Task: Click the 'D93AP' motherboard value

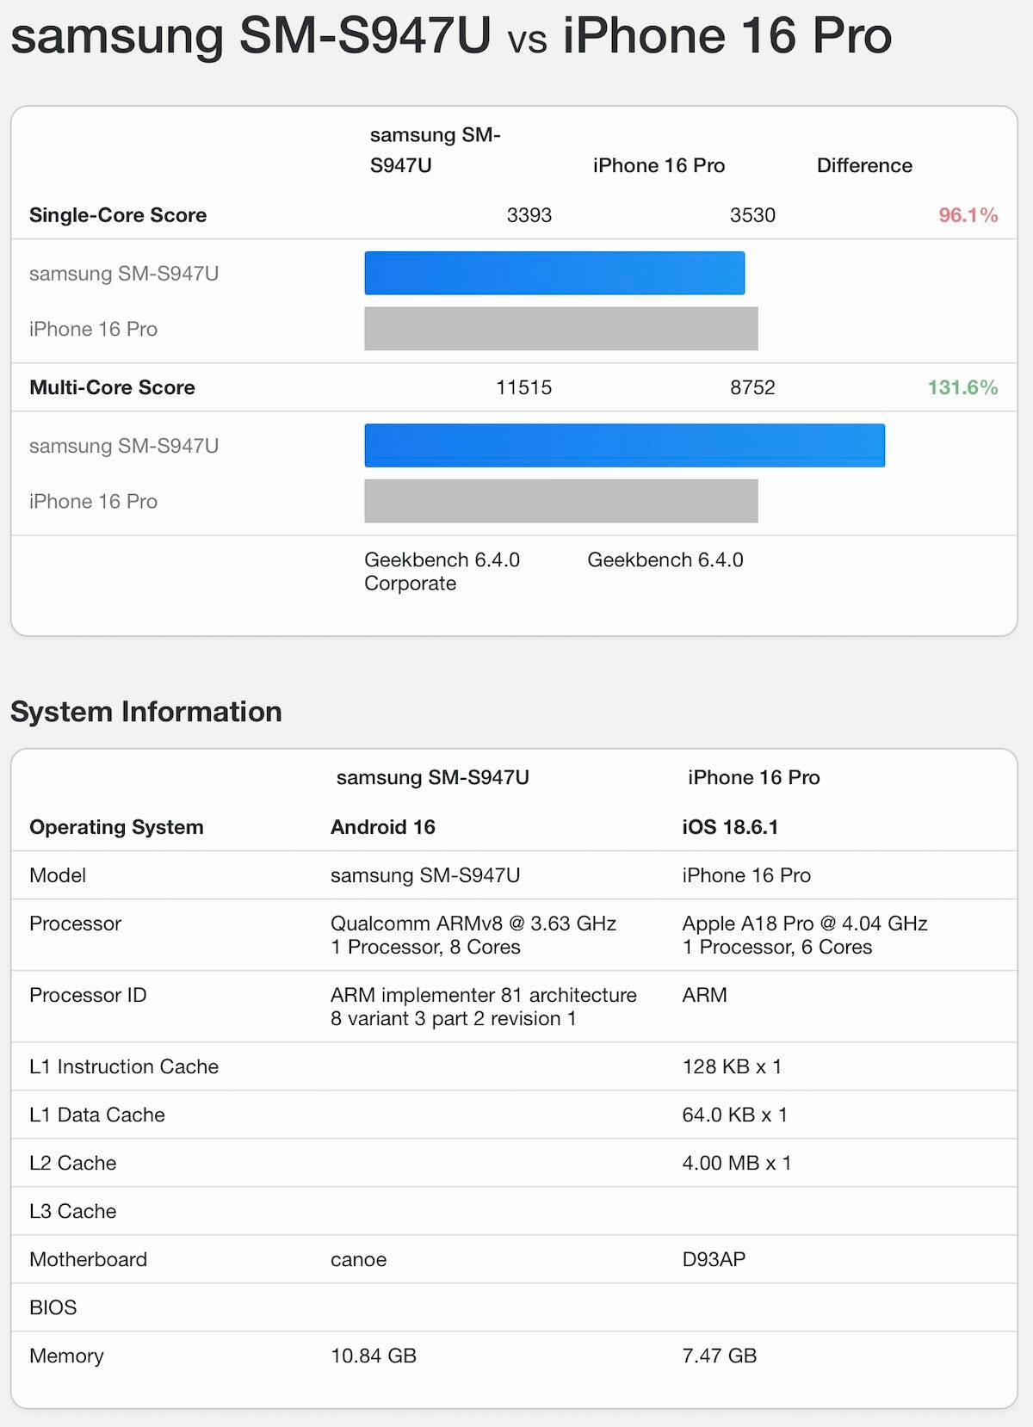Action: [714, 1259]
